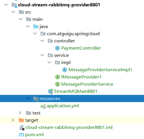Click the IMessageProvider1 interface icon
This screenshot has height=139, width=144.
click(58, 77)
